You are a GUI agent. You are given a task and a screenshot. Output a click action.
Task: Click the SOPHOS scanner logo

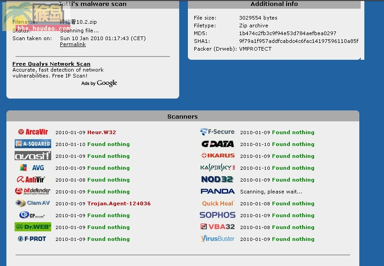[x=218, y=215]
